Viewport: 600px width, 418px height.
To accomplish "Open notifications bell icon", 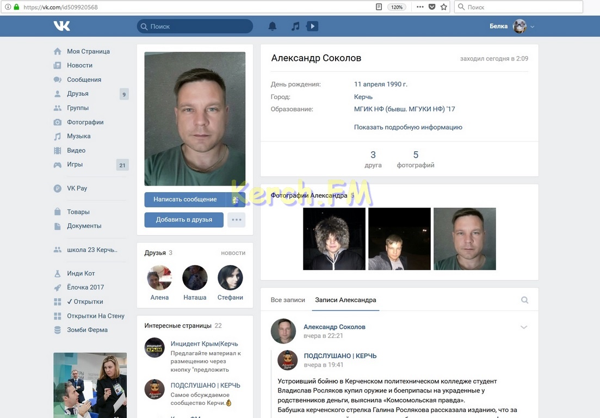I will pyautogui.click(x=273, y=26).
